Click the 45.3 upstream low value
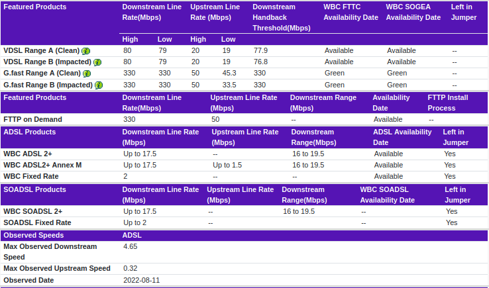The height and width of the screenshot is (288, 489). click(229, 73)
